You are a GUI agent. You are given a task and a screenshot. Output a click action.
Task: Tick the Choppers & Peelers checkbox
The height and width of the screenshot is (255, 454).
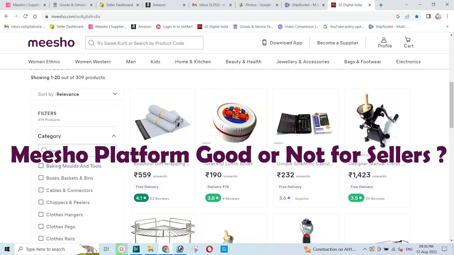41,202
